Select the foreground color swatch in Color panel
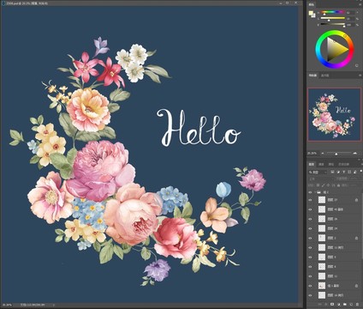Screen dimensions: 363x309 coord(311,13)
